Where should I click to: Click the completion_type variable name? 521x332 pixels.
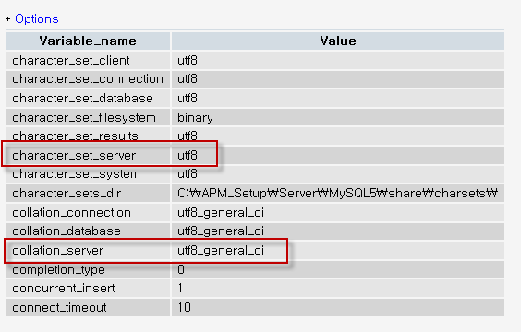[x=58, y=269]
